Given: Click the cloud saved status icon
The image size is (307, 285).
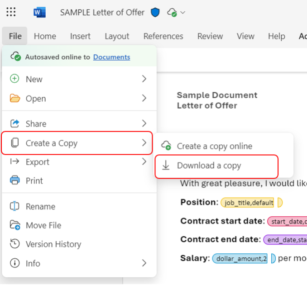Looking at the screenshot, I should [x=172, y=13].
